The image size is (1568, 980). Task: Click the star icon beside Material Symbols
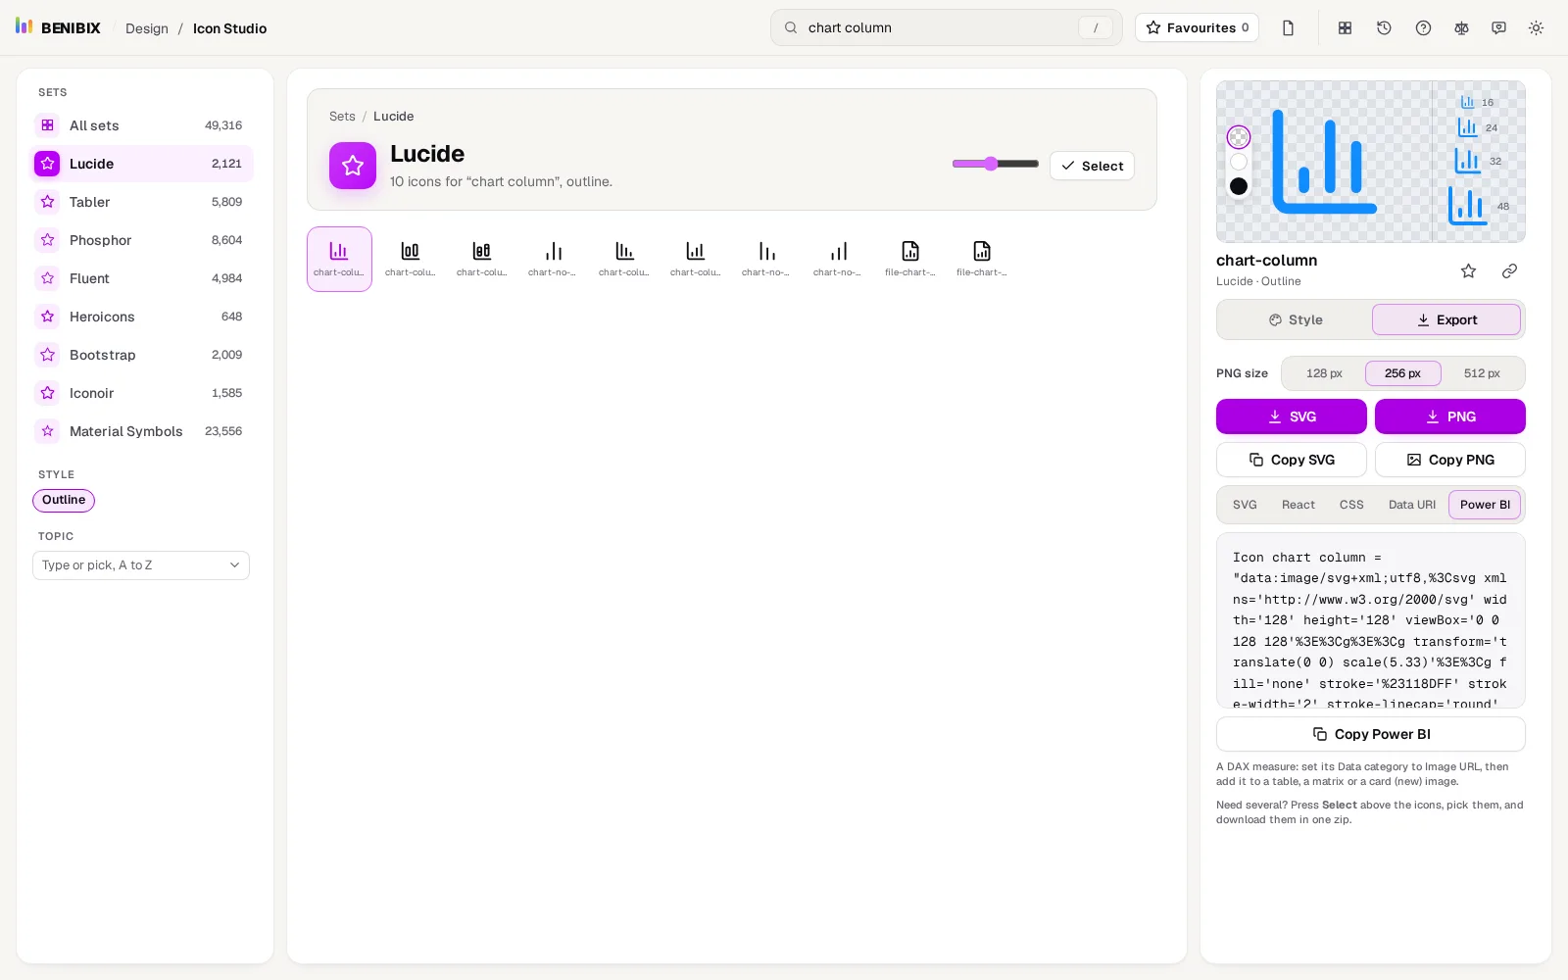(x=47, y=431)
